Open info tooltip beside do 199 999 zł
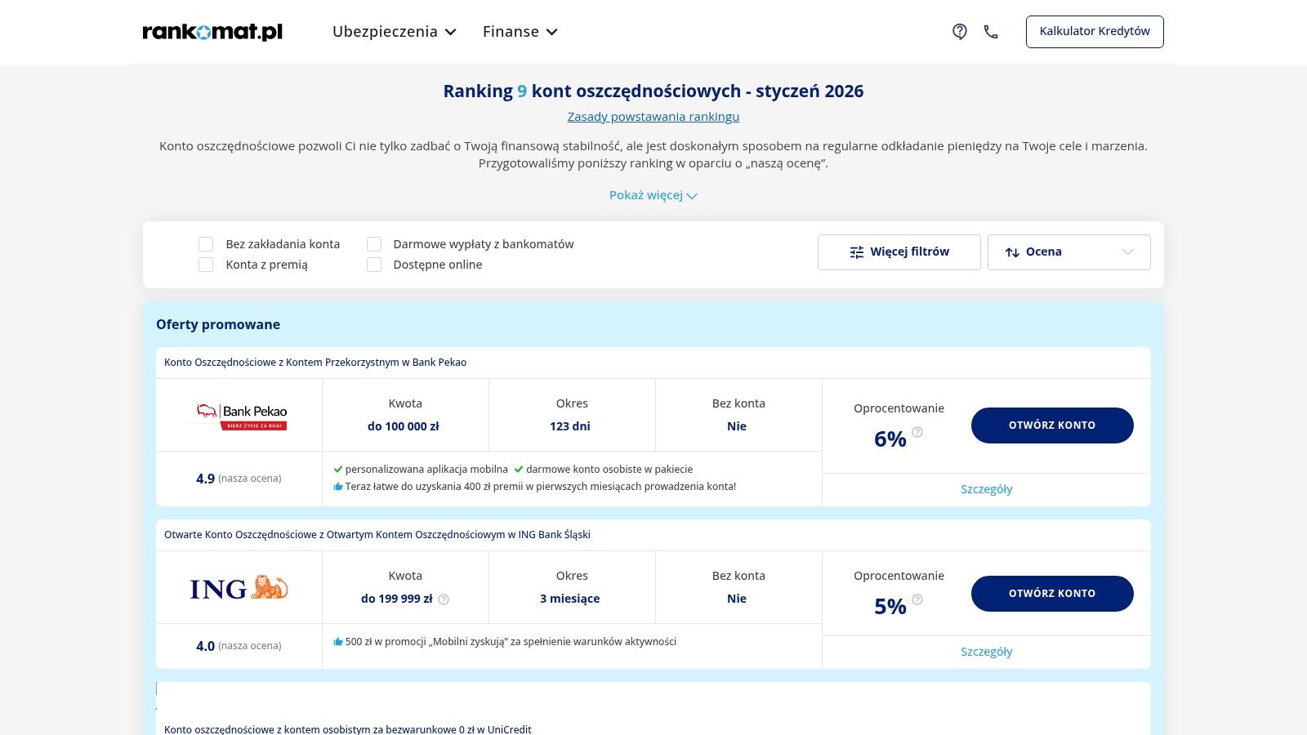The height and width of the screenshot is (735, 1307). click(x=444, y=599)
